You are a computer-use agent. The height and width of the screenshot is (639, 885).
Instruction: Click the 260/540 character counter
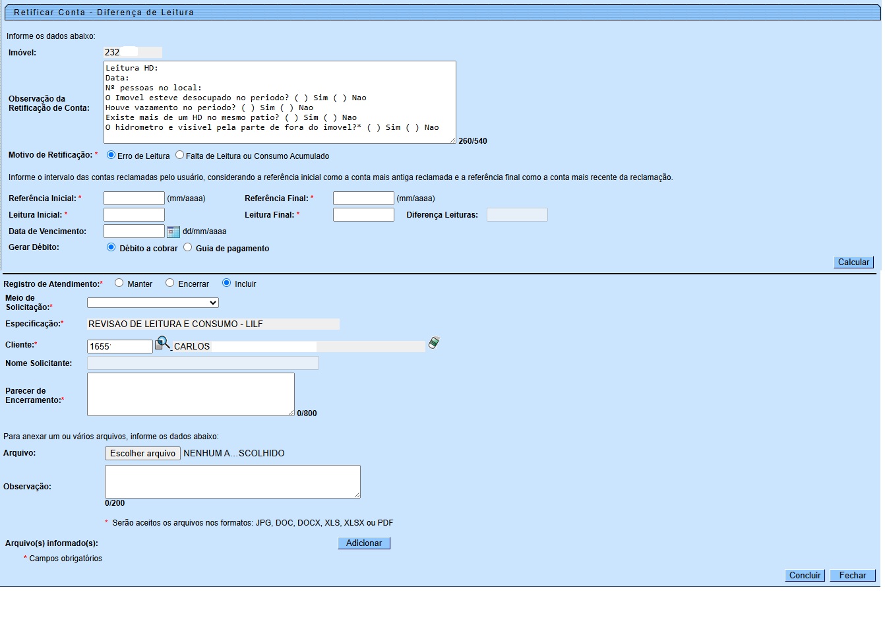coord(473,141)
